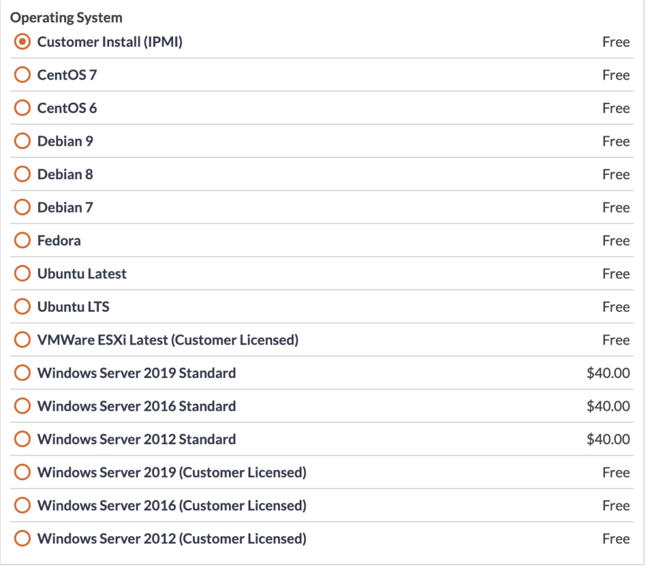The height and width of the screenshot is (566, 646).
Task: Choose Windows Server 2016 Standard option
Action: [22, 406]
